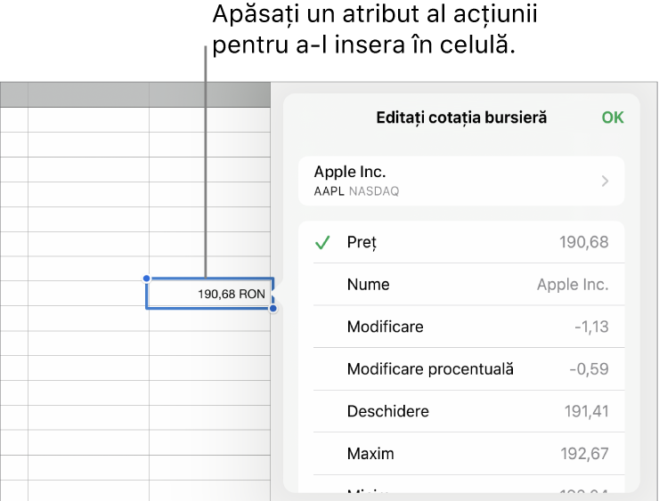Select Modificare procentuală attribute
This screenshot has width=659, height=501.
click(x=430, y=369)
